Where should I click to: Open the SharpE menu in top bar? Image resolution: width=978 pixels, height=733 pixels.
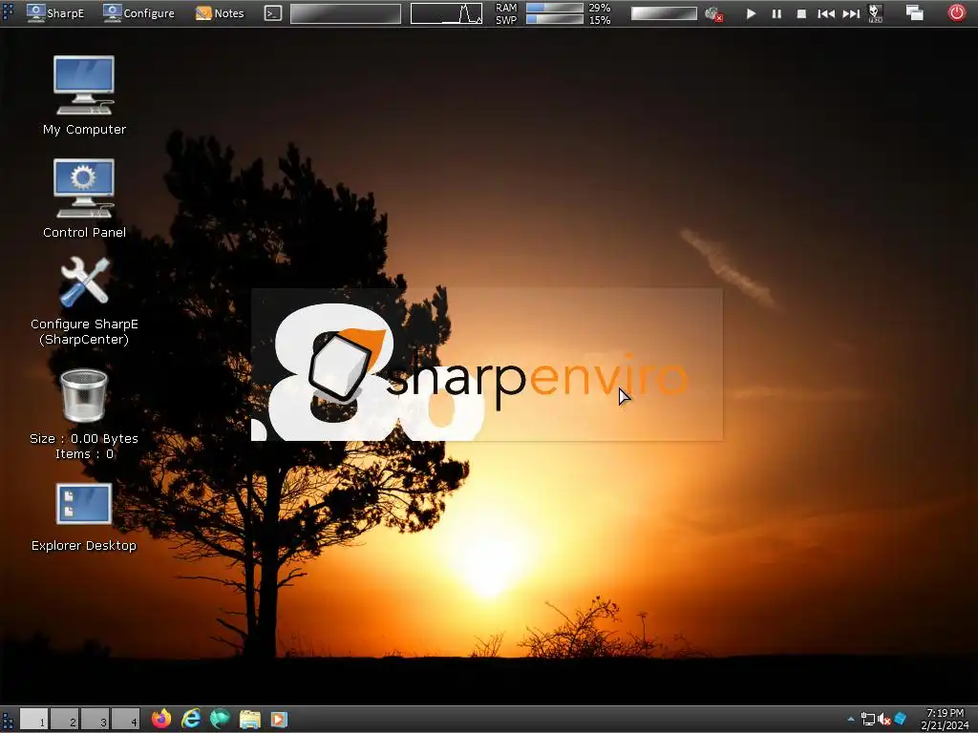click(55, 13)
